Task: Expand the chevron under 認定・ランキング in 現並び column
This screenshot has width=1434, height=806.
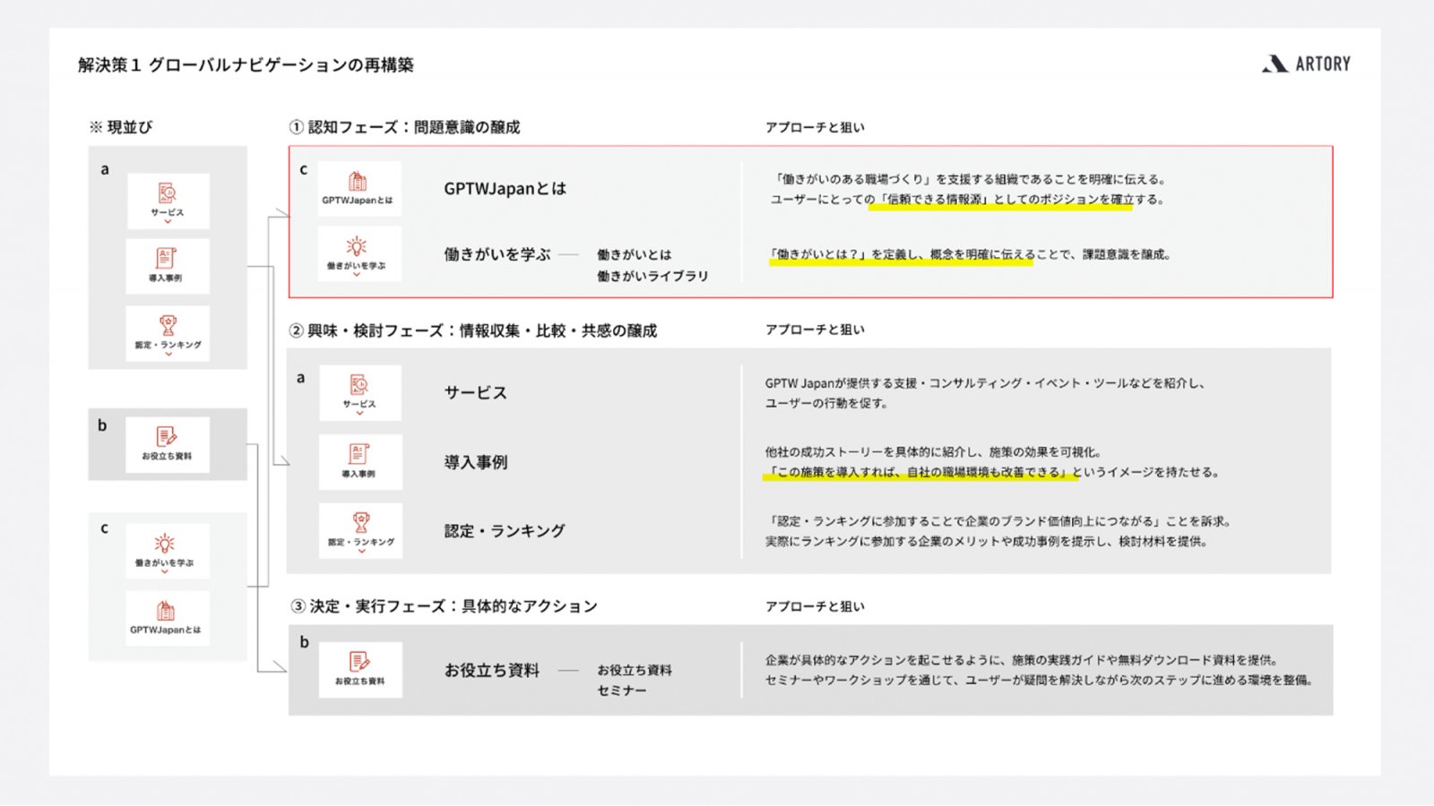Action: tap(168, 355)
